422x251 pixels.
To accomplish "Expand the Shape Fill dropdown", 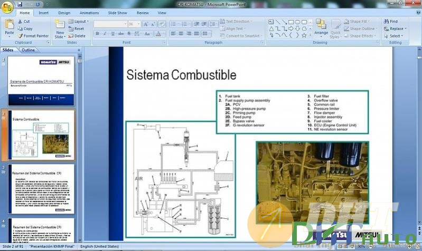I will coord(358,21).
